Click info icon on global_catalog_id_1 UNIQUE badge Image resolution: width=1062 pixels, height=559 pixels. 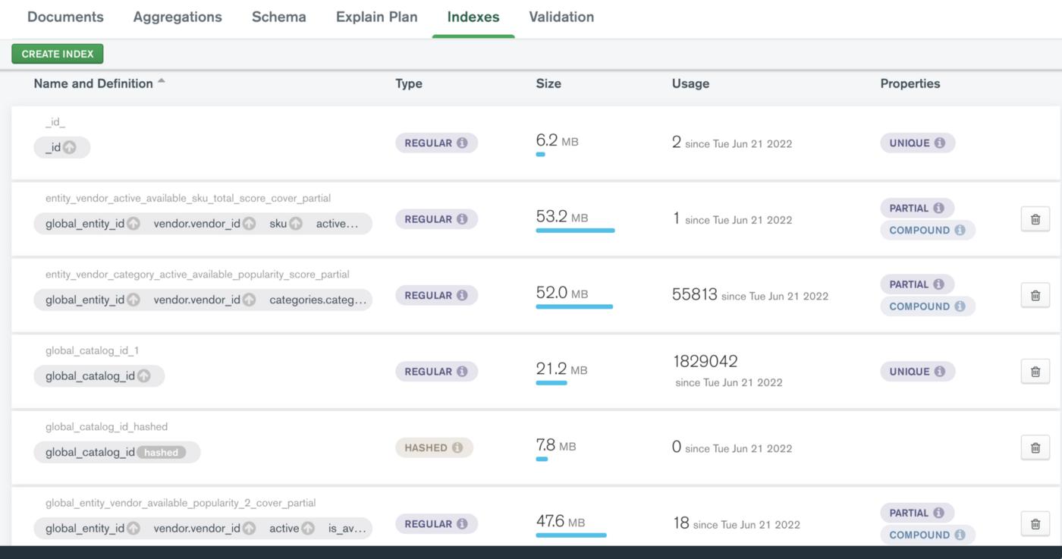coord(939,372)
